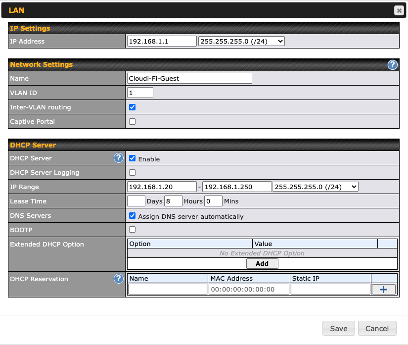Screen dimensions: 408x345
Task: Disable Inter-VLAN routing
Action: click(x=131, y=107)
